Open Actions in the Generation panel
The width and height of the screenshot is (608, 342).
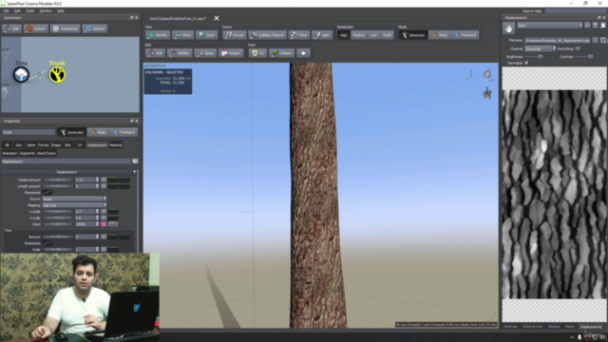coord(36,28)
